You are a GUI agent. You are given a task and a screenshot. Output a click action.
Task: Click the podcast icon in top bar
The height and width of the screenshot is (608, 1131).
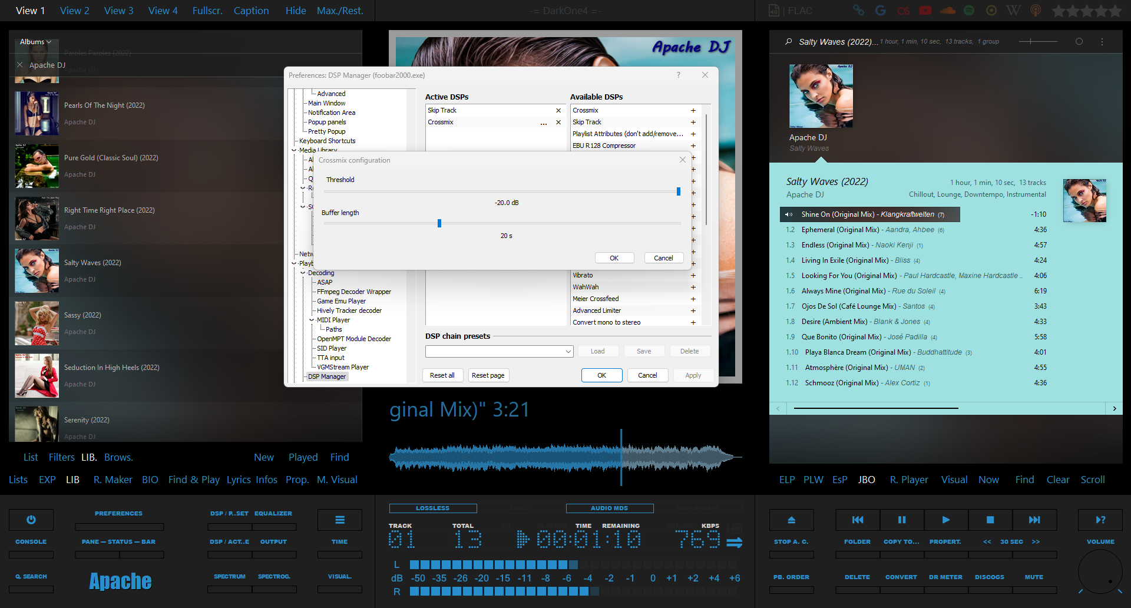point(1036,11)
